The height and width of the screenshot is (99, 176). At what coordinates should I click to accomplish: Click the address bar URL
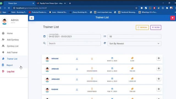coord(31,8)
